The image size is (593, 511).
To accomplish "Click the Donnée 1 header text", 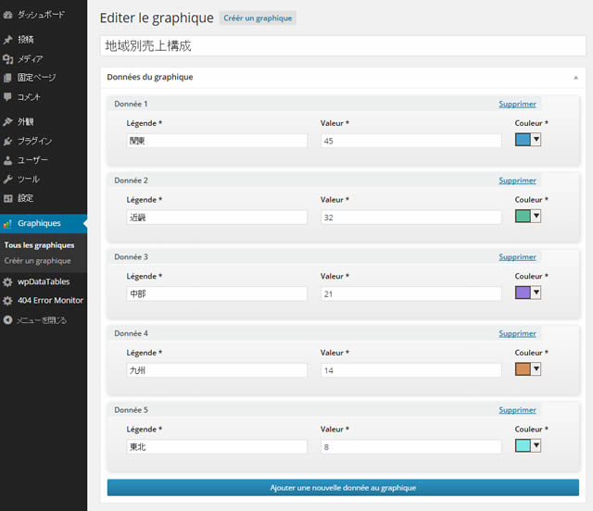I will click(x=131, y=104).
